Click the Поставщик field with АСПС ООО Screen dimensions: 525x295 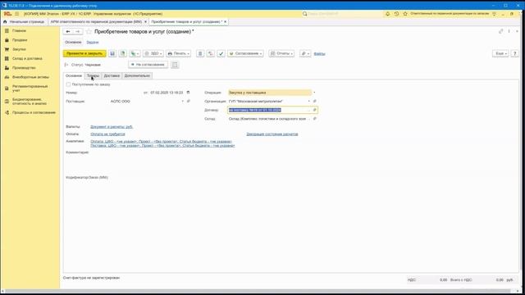tap(146, 101)
